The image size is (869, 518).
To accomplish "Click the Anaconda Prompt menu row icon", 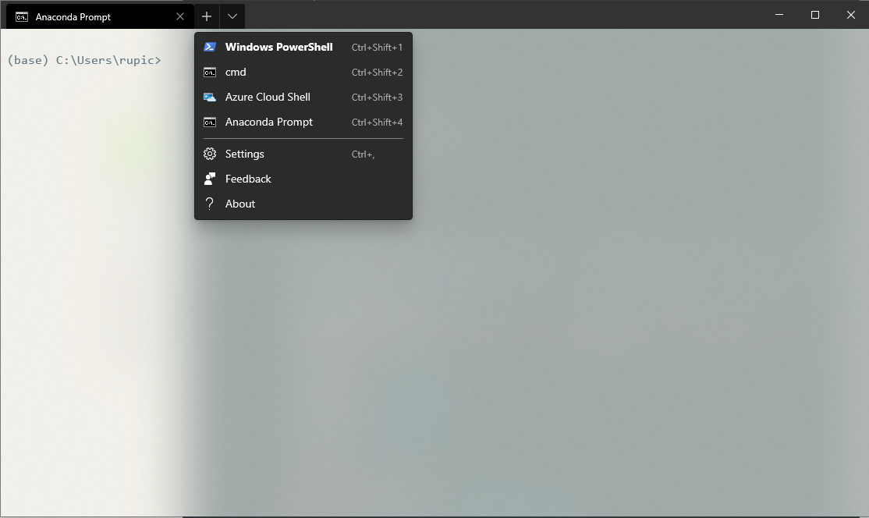I will tap(210, 122).
